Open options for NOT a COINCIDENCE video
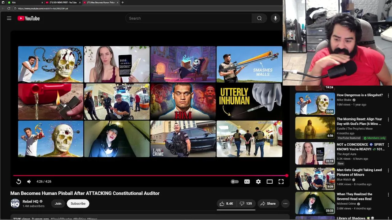 [x=388, y=145]
